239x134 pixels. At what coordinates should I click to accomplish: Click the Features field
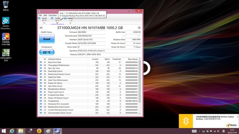click(x=109, y=54)
